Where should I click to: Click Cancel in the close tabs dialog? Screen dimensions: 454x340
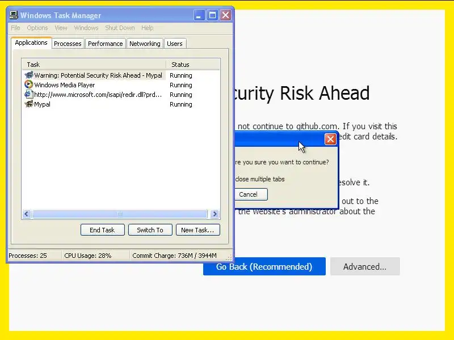[x=251, y=194]
